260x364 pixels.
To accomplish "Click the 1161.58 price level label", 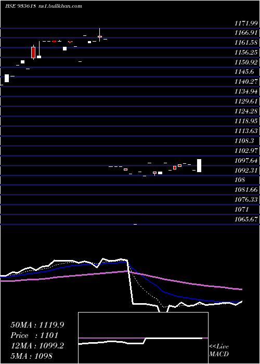I will [x=246, y=43].
